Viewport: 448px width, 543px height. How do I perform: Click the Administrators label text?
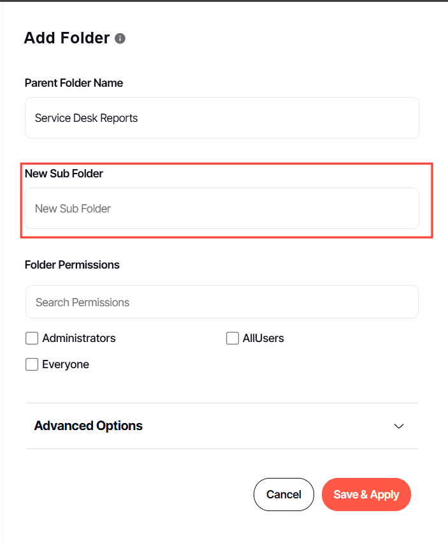pos(79,338)
